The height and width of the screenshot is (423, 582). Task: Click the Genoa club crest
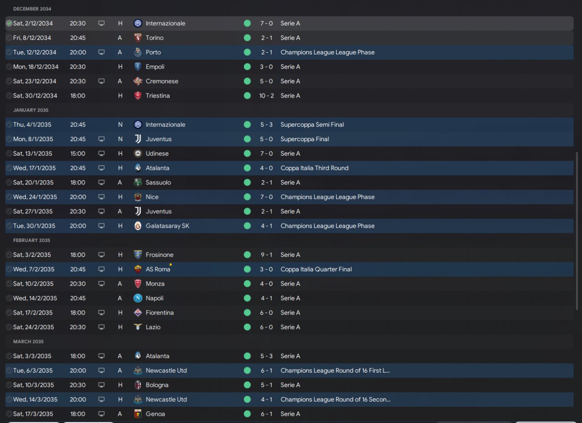(138, 414)
